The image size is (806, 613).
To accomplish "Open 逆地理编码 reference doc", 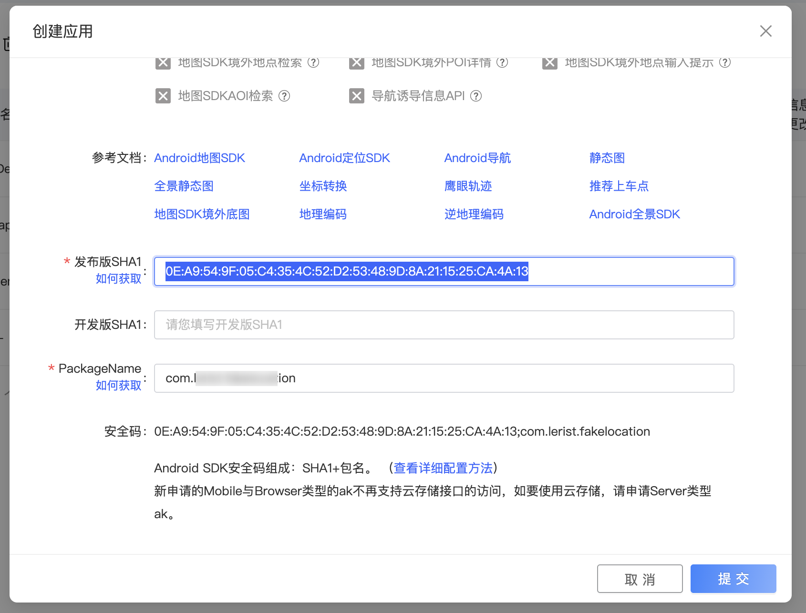I will coord(474,214).
